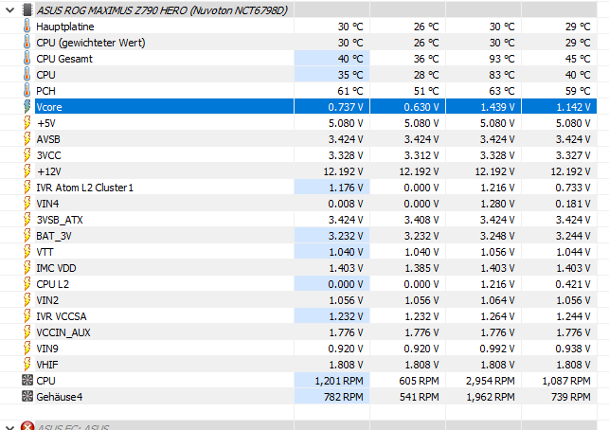Image resolution: width=609 pixels, height=430 pixels.
Task: Click the voltage bolt icon for +12V
Action: pos(27,171)
